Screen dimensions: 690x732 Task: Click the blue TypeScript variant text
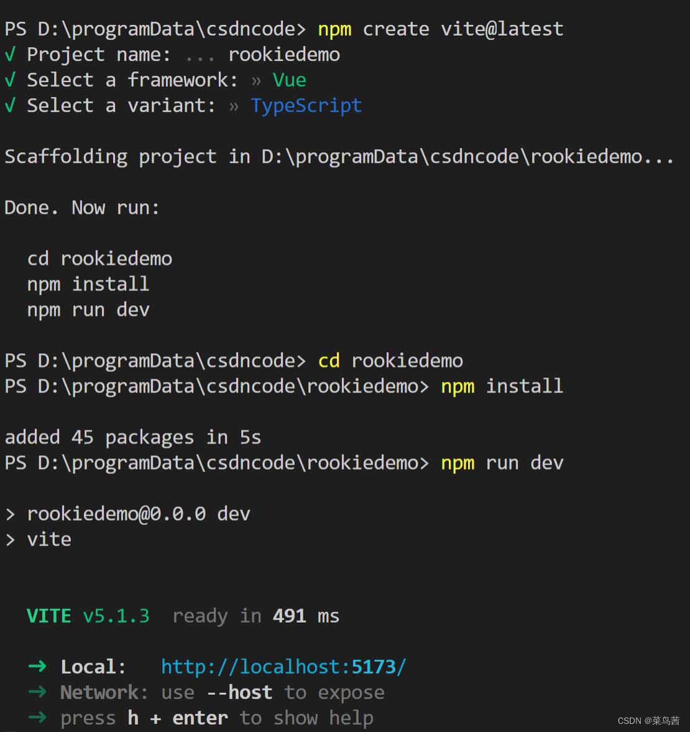306,106
